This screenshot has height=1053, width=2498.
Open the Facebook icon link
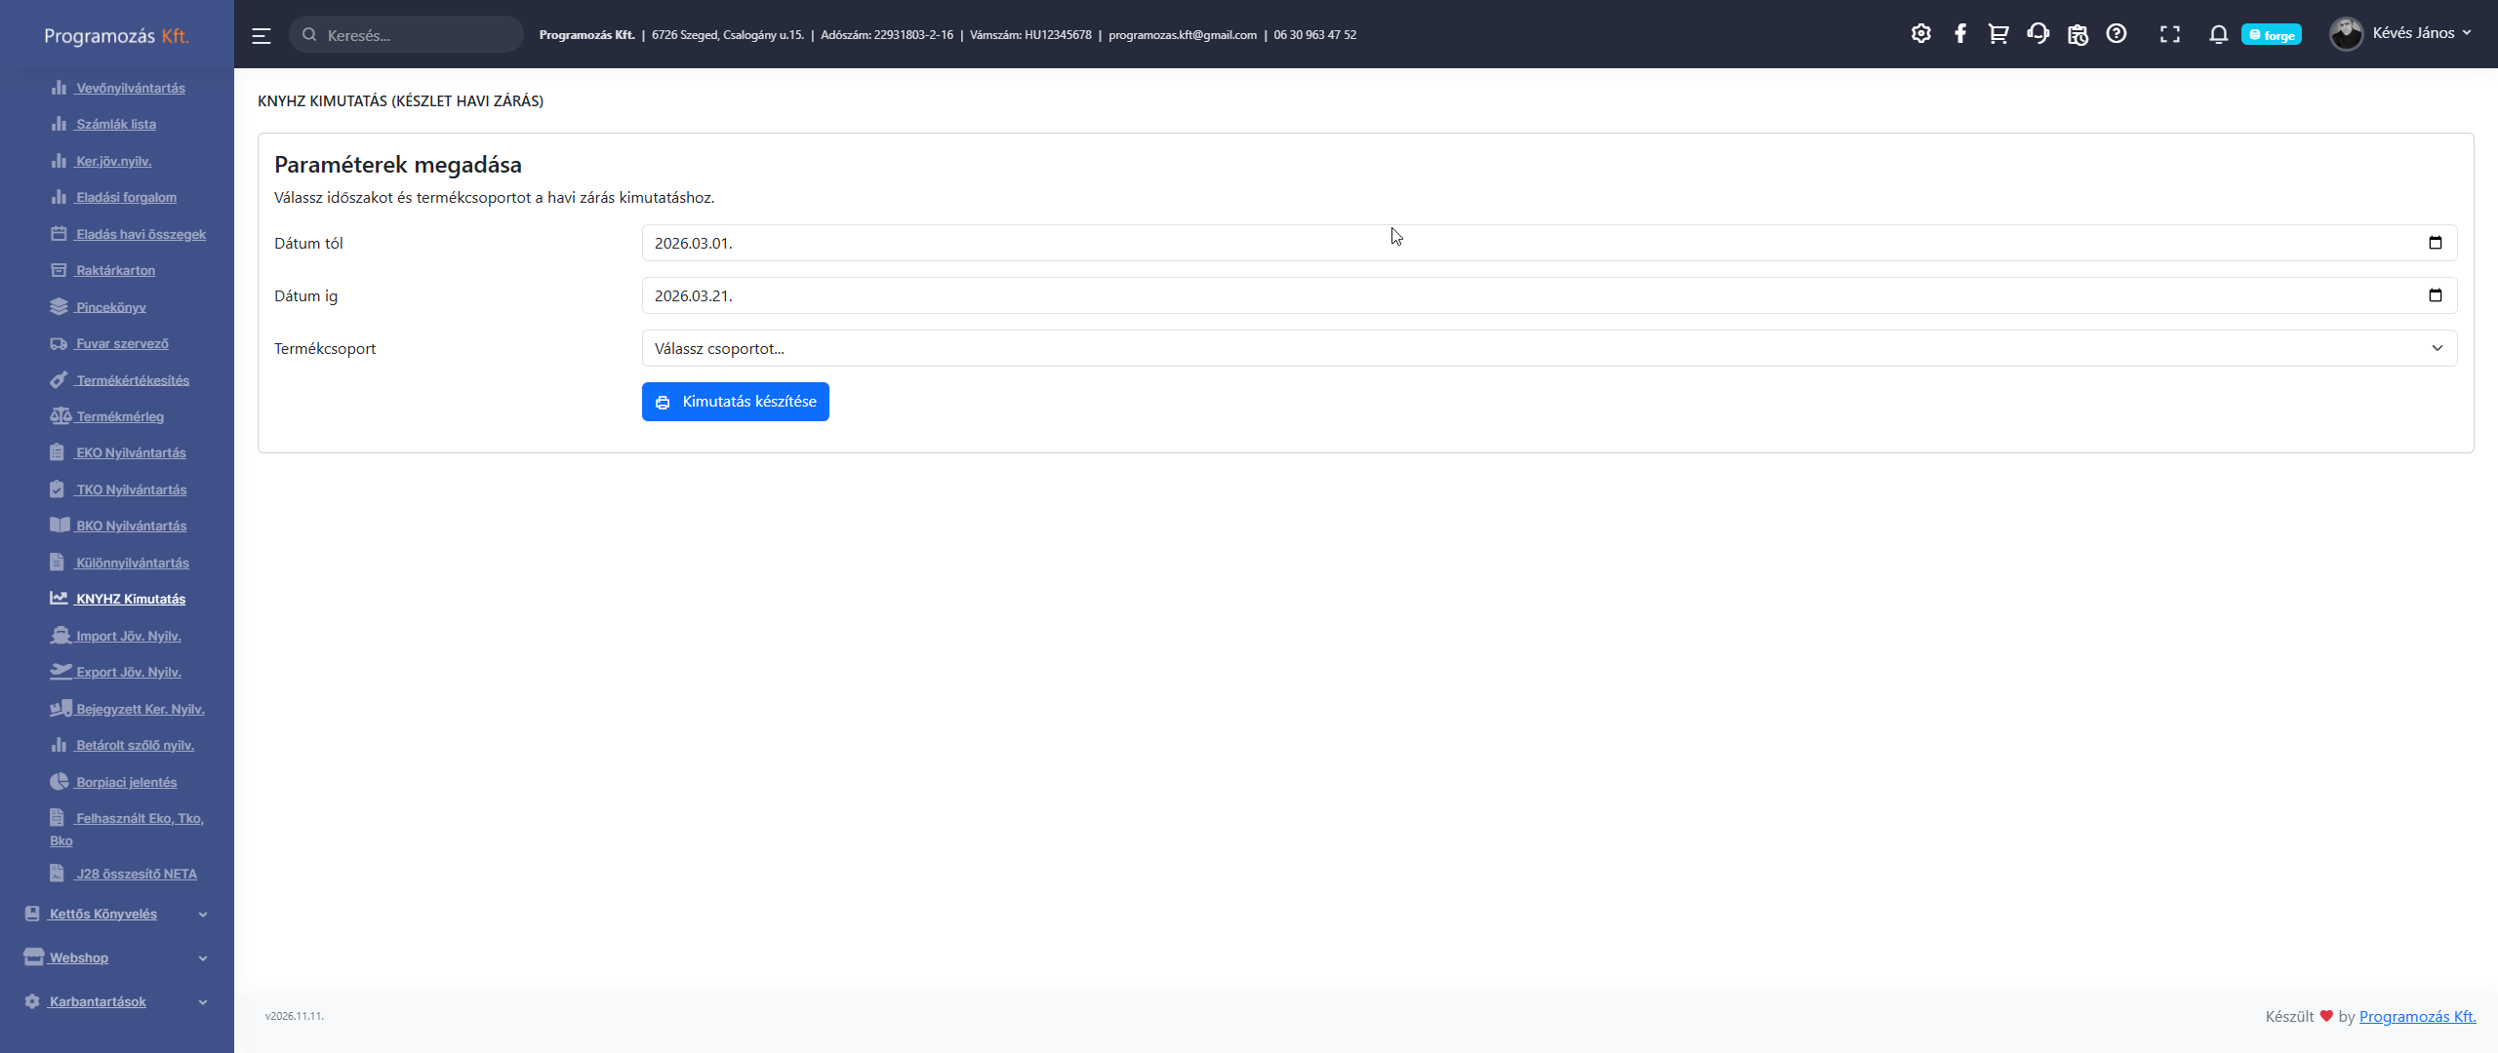1960,34
